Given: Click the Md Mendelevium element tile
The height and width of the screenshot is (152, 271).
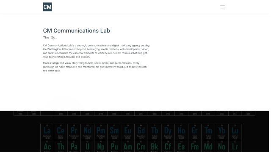Looking at the screenshot, I should click(208, 146).
